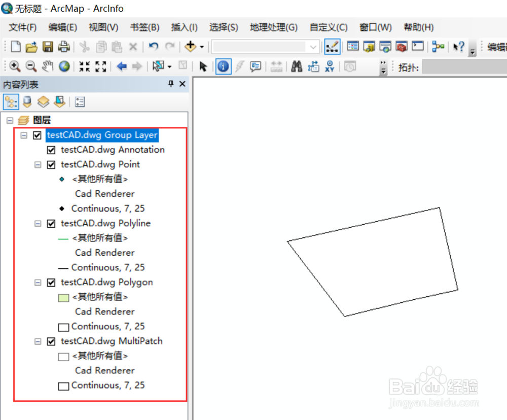
Task: Collapse the testCAD.dwg Polyline layer
Action: coord(38,224)
